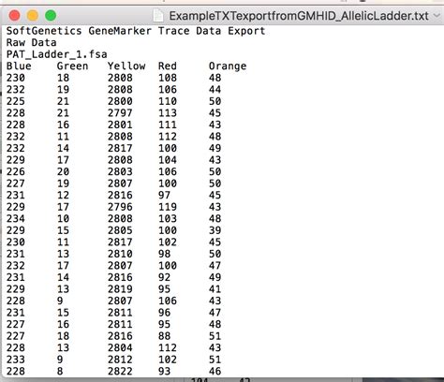Click the ExampleTXTexportfromGMHID_AllelicLadder.txt window title
Viewport: 444px width, 382px height.
click(x=299, y=16)
